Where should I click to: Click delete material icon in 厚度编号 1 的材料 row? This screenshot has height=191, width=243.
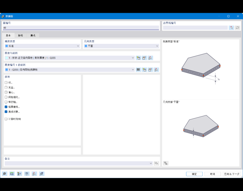pos(156,70)
